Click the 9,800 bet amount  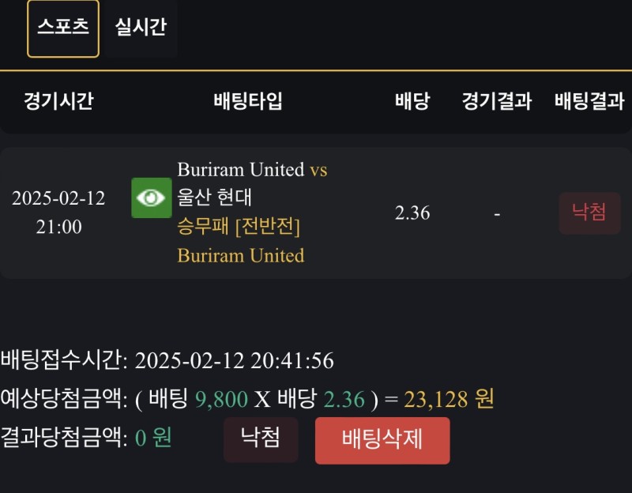[221, 400]
